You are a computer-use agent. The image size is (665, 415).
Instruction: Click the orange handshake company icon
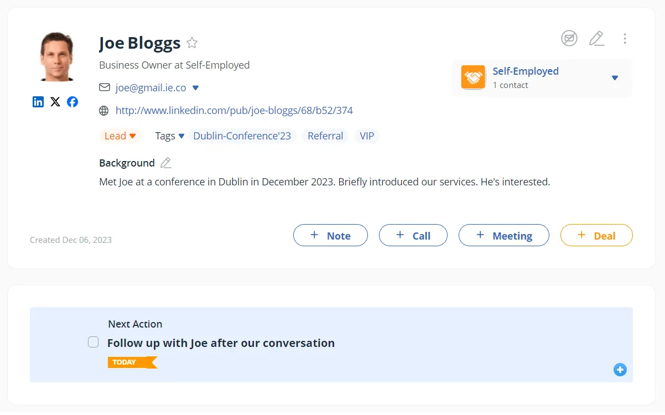473,77
